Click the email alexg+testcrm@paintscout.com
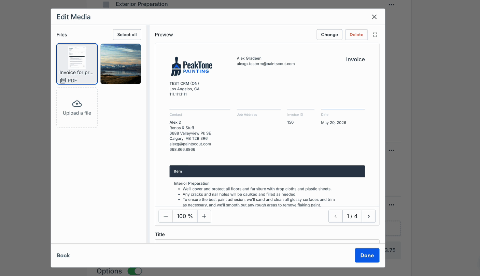Viewport: 480px width, 276px height. (266, 64)
